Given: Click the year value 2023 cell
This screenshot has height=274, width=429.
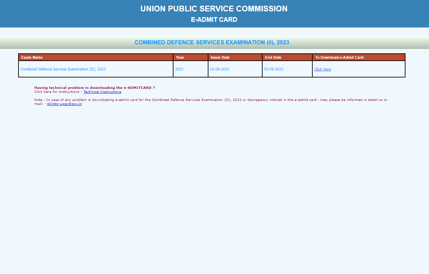Looking at the screenshot, I should 179,69.
